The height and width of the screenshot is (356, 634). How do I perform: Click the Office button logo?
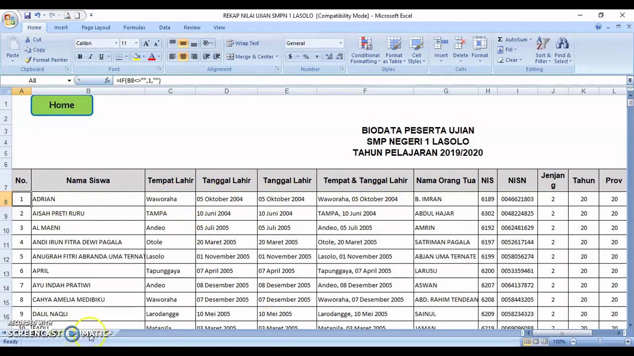[9, 20]
